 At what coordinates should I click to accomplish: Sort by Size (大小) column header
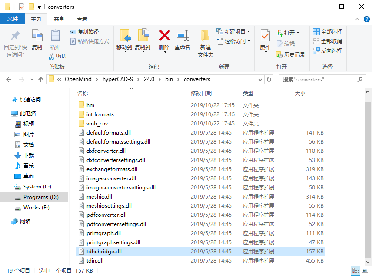tap(300, 94)
